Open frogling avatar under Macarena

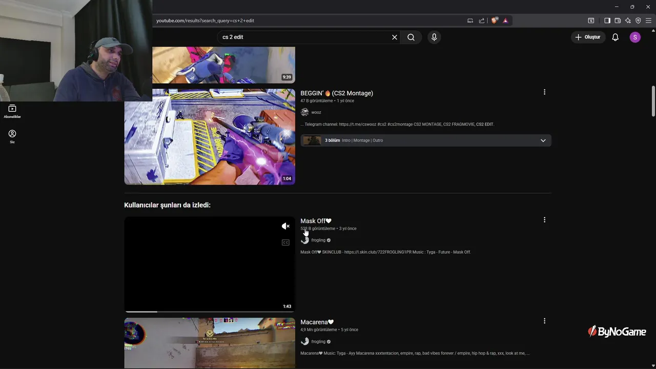pos(305,341)
